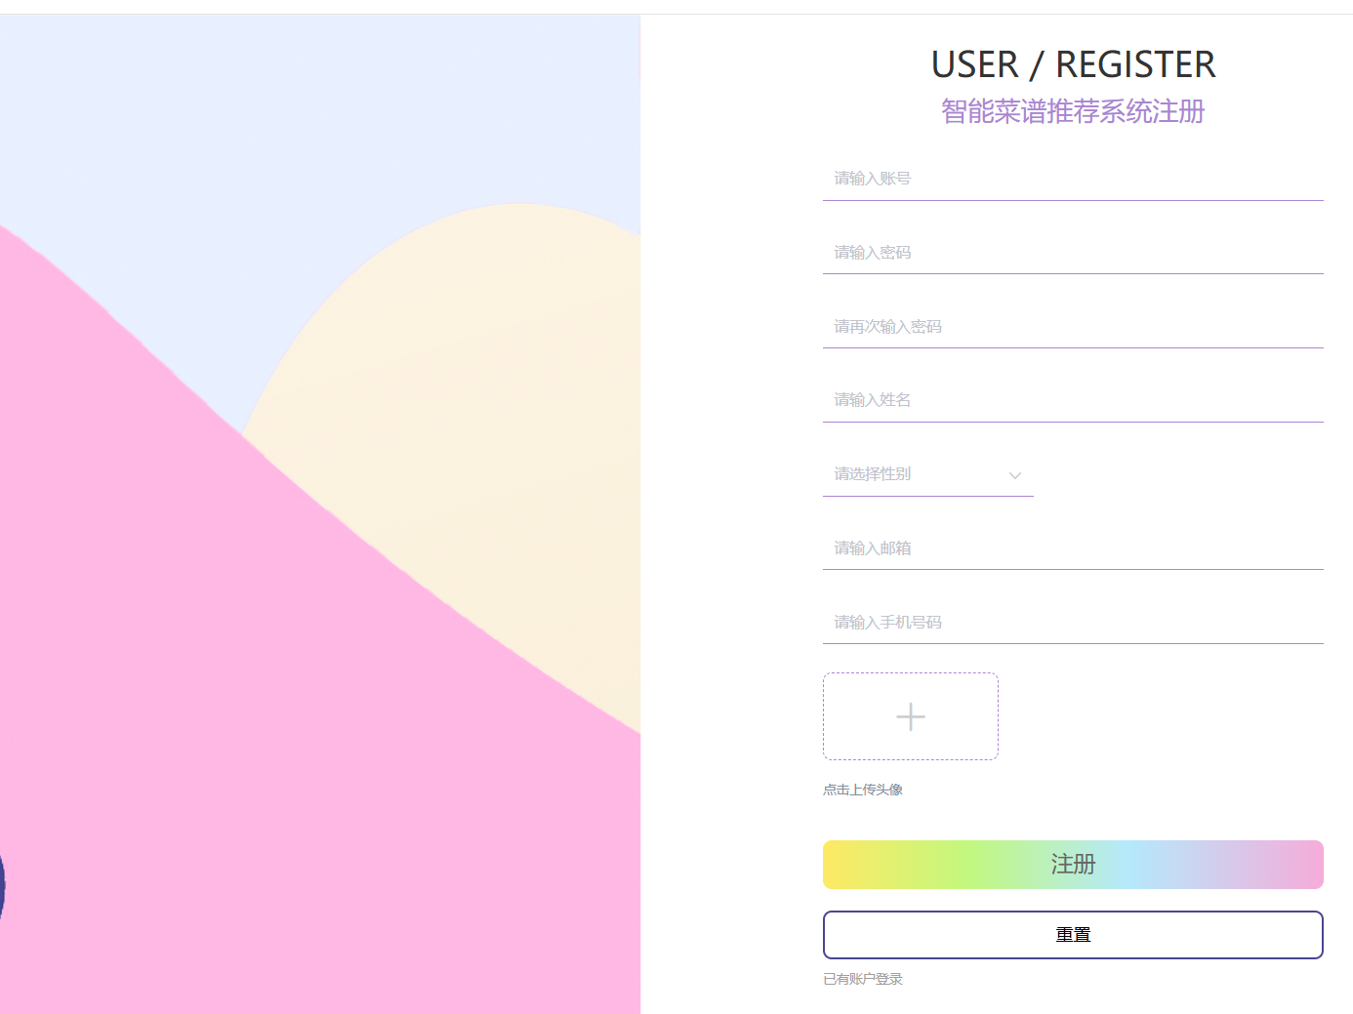Click the USER / REGISTER heading
This screenshot has height=1014, width=1353.
[1073, 65]
